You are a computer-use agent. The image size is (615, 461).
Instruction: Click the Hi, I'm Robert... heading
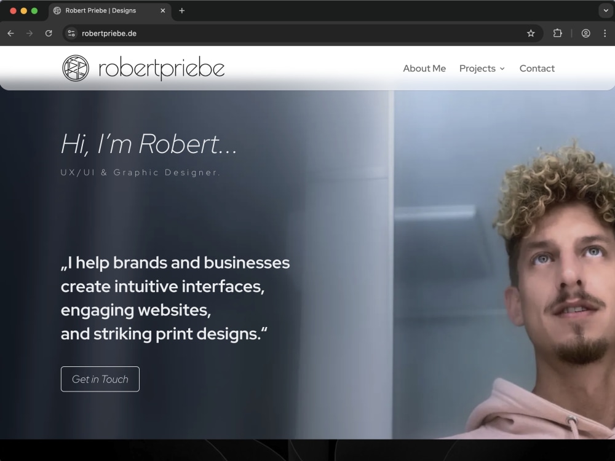(x=149, y=144)
